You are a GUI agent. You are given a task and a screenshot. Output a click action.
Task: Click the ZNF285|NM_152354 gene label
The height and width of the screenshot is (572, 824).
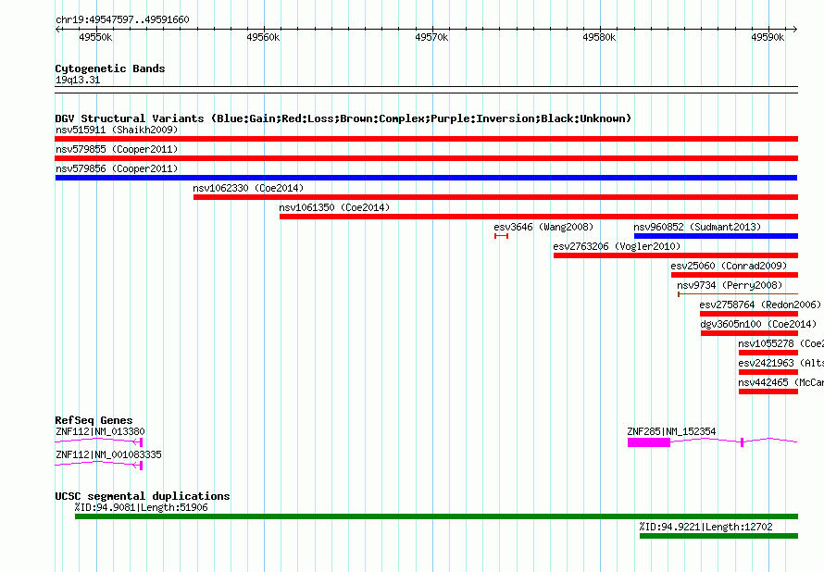671,431
